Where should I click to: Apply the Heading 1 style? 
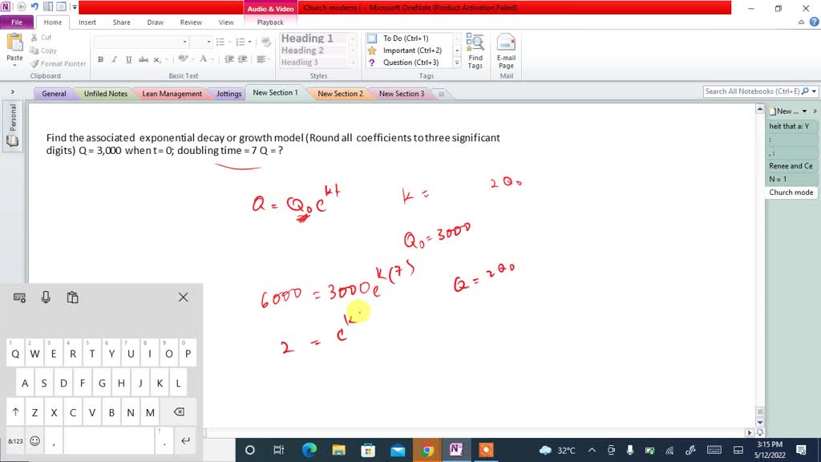point(305,38)
